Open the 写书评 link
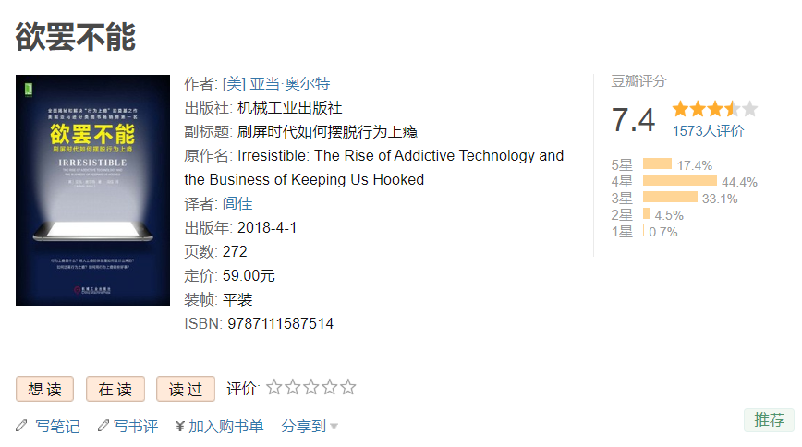 [136, 426]
